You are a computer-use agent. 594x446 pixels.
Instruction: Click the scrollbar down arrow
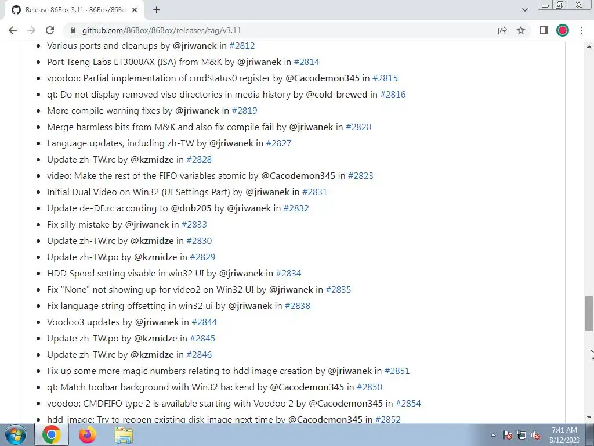[x=589, y=418]
